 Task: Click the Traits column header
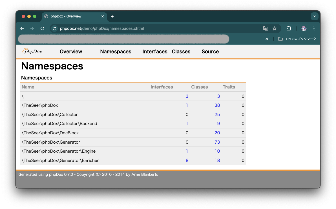229,87
